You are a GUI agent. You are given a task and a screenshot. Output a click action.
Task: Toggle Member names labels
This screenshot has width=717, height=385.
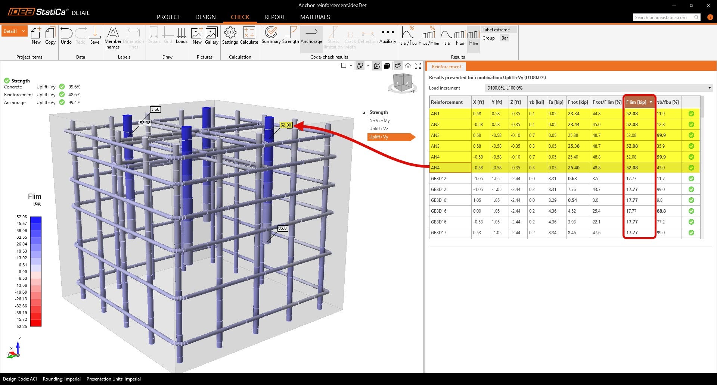pos(113,37)
